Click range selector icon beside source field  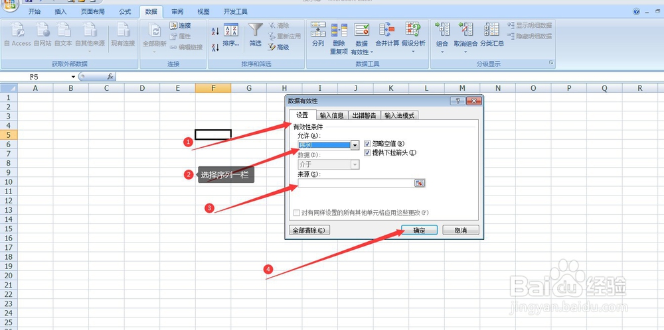[x=419, y=183]
